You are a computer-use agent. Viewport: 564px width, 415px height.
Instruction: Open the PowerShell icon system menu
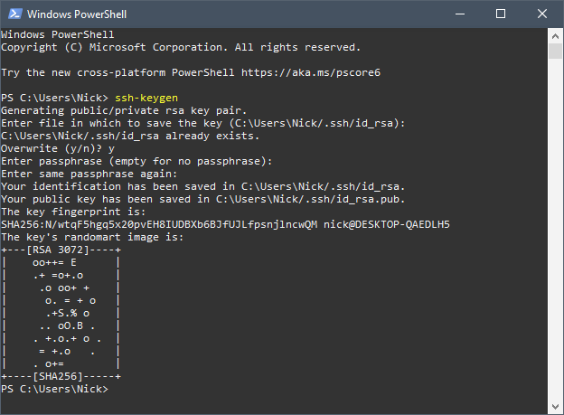tap(14, 14)
